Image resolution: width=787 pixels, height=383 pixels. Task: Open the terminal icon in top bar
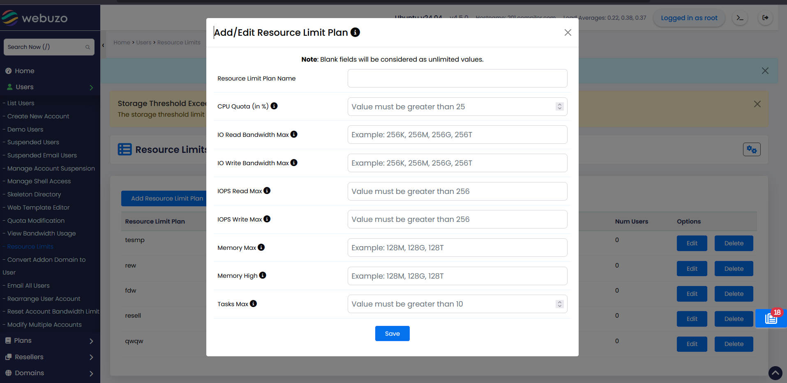740,18
